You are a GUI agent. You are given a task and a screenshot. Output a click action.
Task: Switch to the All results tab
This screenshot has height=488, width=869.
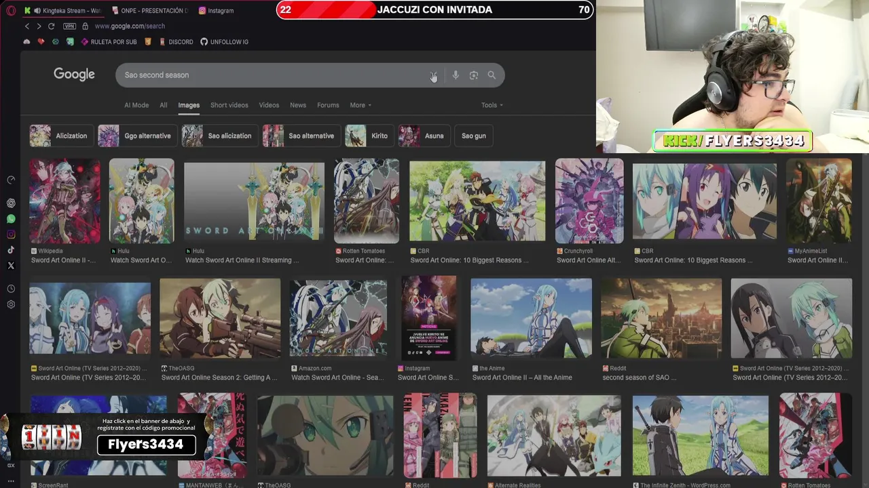click(x=164, y=105)
